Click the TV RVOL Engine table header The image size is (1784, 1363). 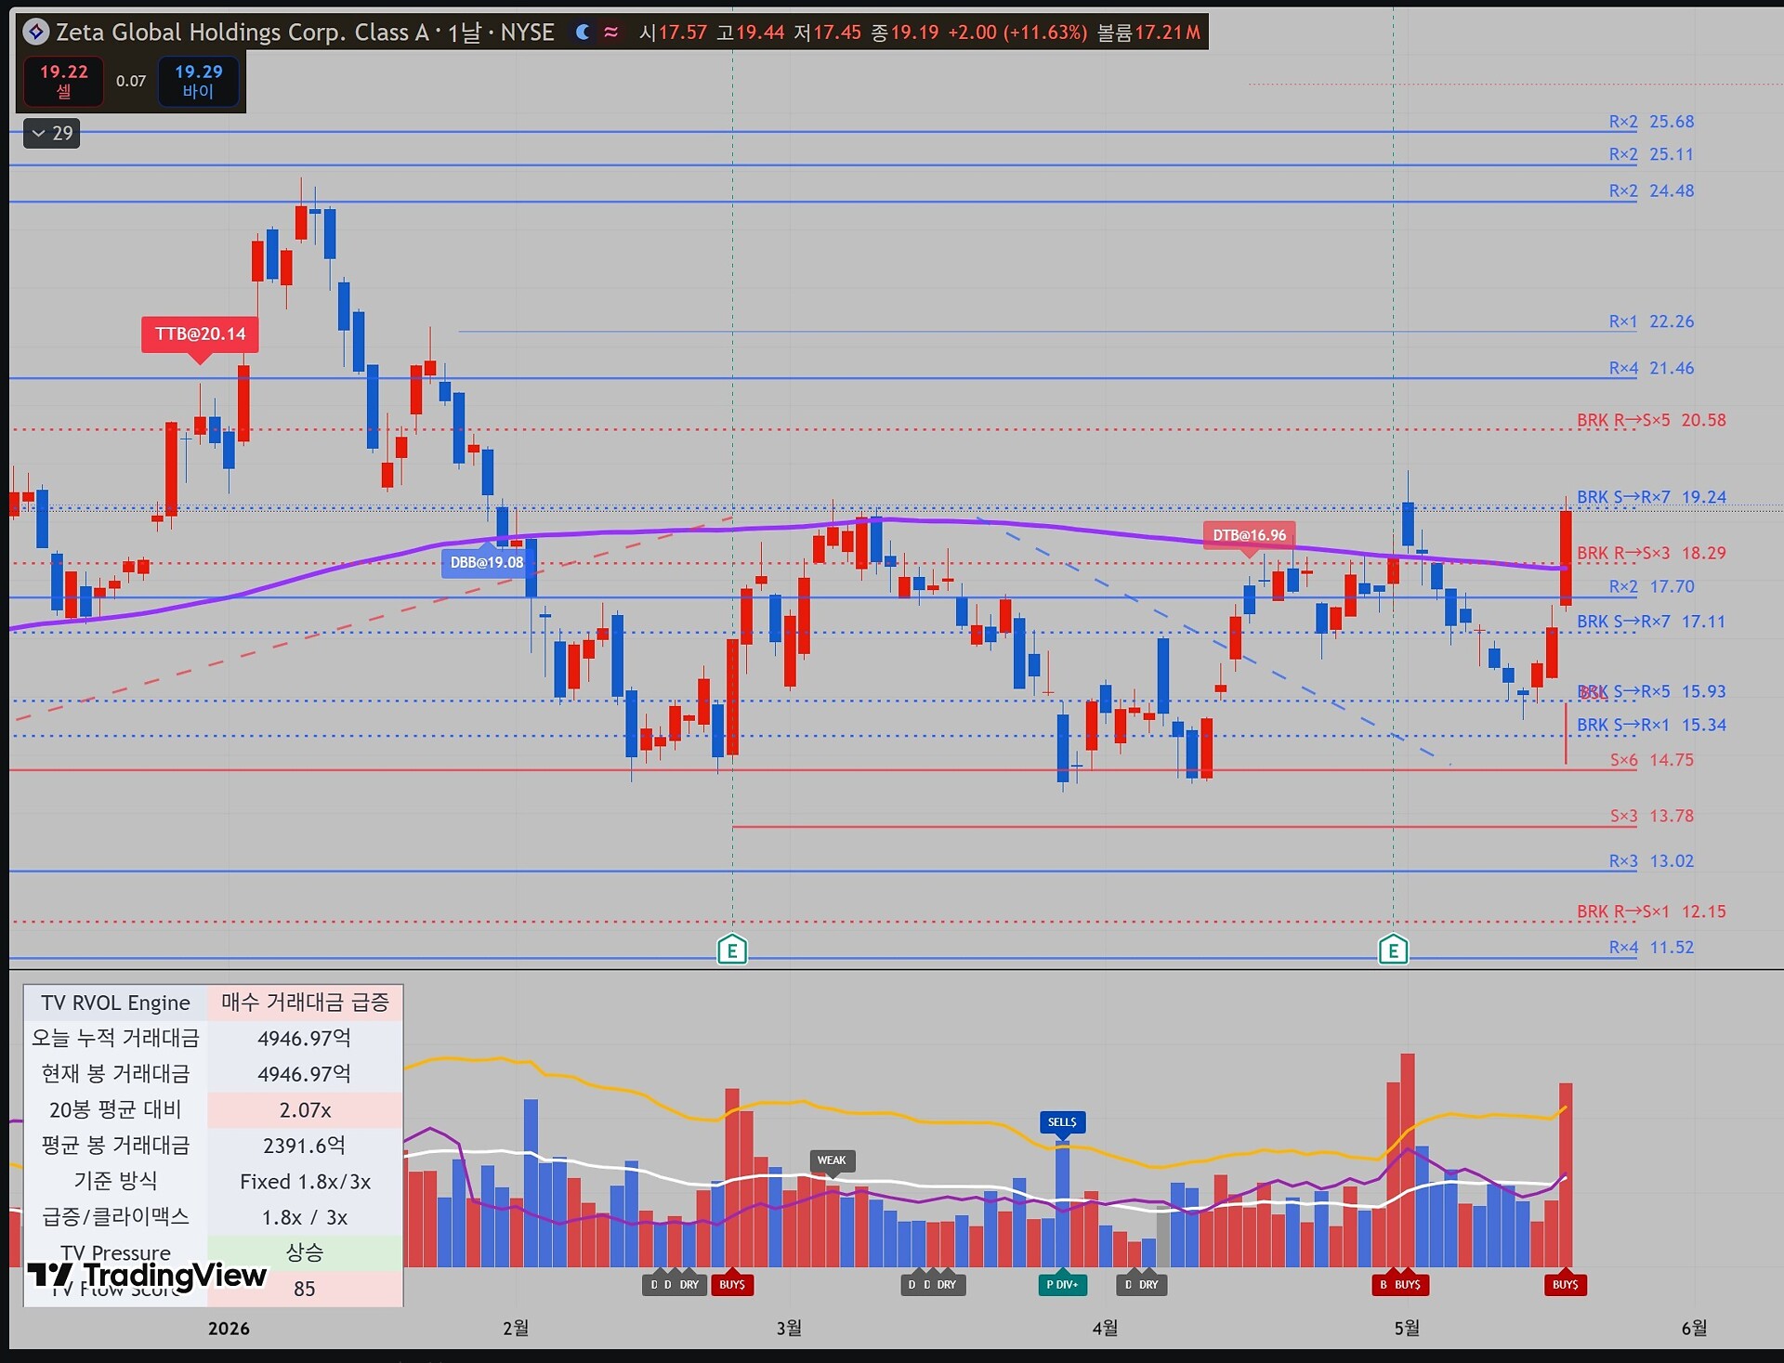click(x=115, y=1003)
